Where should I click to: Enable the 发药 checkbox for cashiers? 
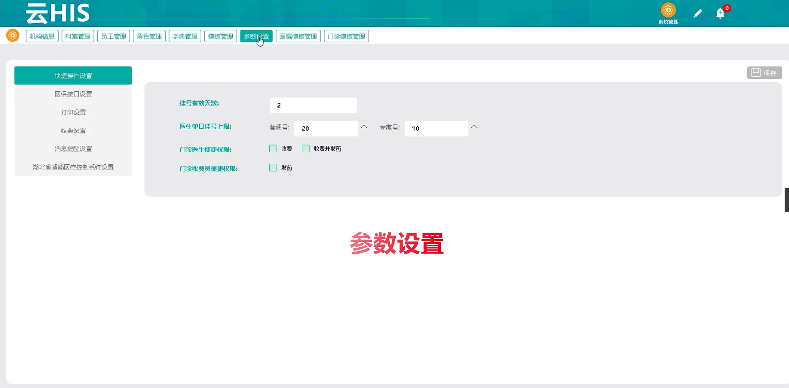point(273,168)
